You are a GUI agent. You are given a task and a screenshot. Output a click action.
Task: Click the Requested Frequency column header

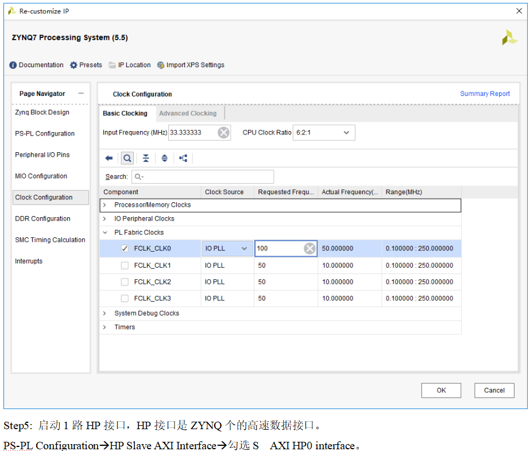[286, 192]
